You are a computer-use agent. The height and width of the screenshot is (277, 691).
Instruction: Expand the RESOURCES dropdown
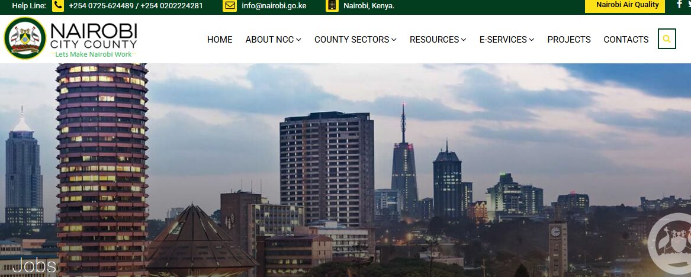[x=438, y=40]
